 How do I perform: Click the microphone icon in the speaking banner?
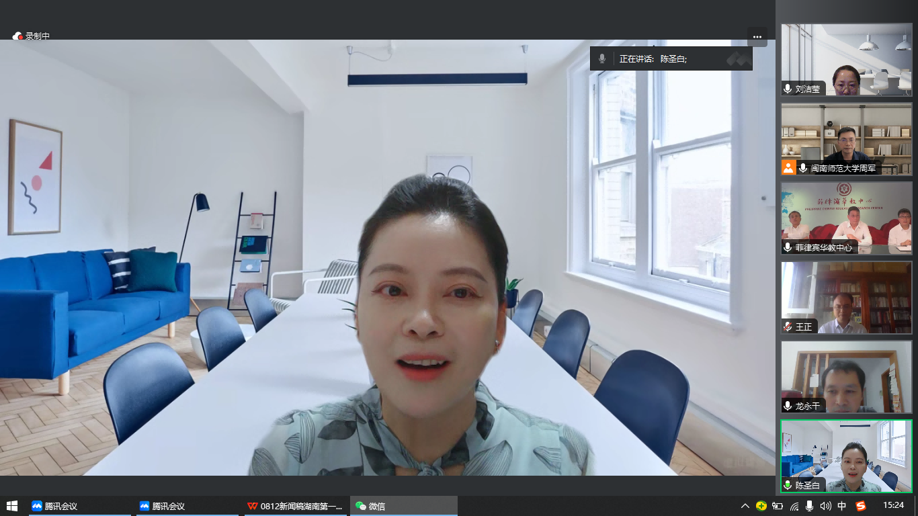click(x=602, y=59)
